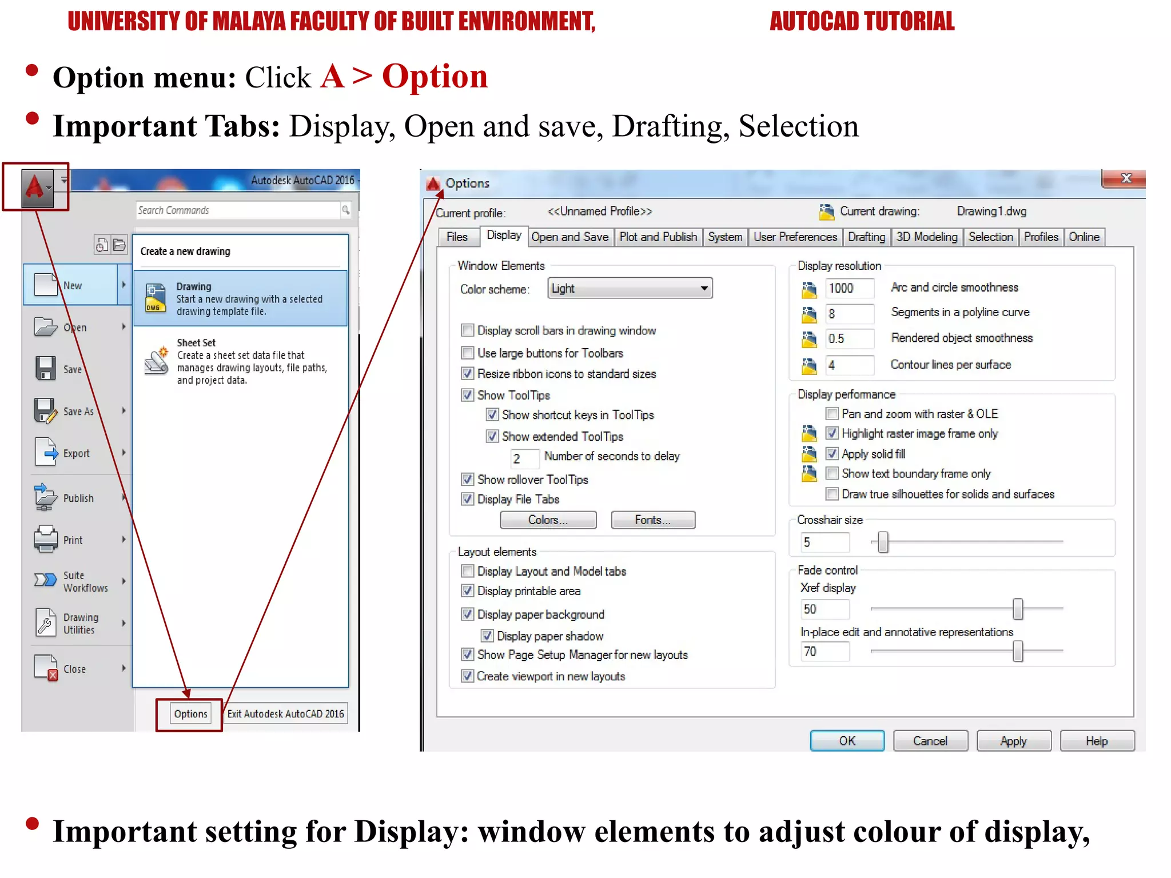Click the Fonts... button
1171x878 pixels.
(653, 520)
